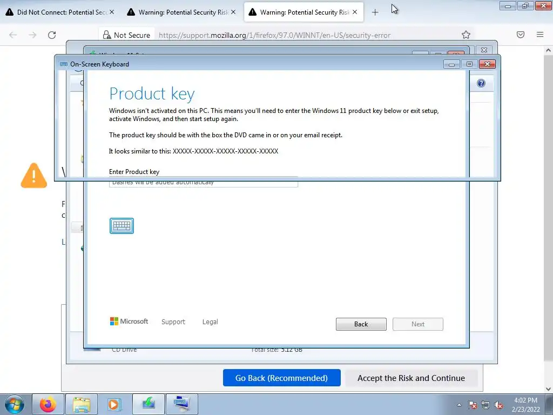Screen dimensions: 553x415
Task: Click the Firefox forward arrow
Action: coord(32,35)
